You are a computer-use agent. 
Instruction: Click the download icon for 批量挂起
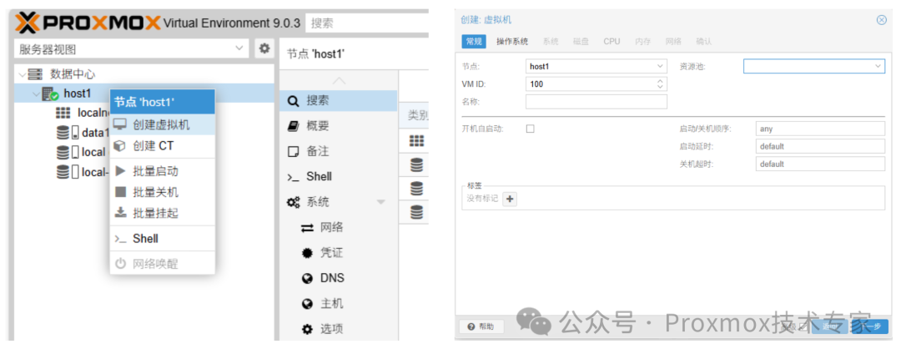click(120, 213)
